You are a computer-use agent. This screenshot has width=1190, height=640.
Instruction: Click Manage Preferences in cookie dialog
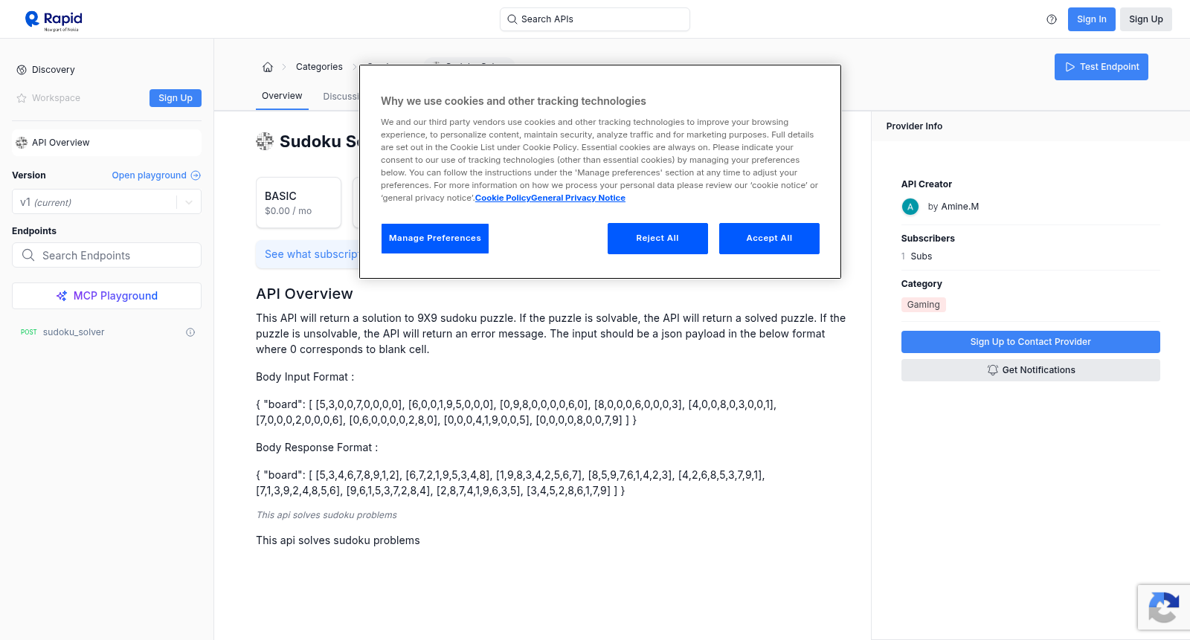435,239
